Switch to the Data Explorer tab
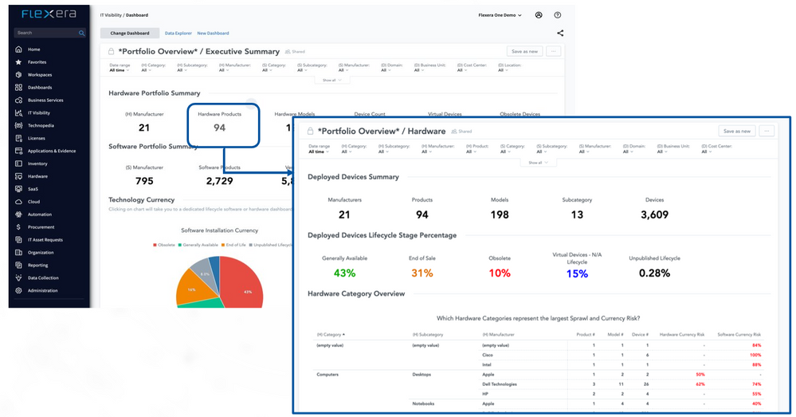This screenshot has width=796, height=417. click(178, 33)
